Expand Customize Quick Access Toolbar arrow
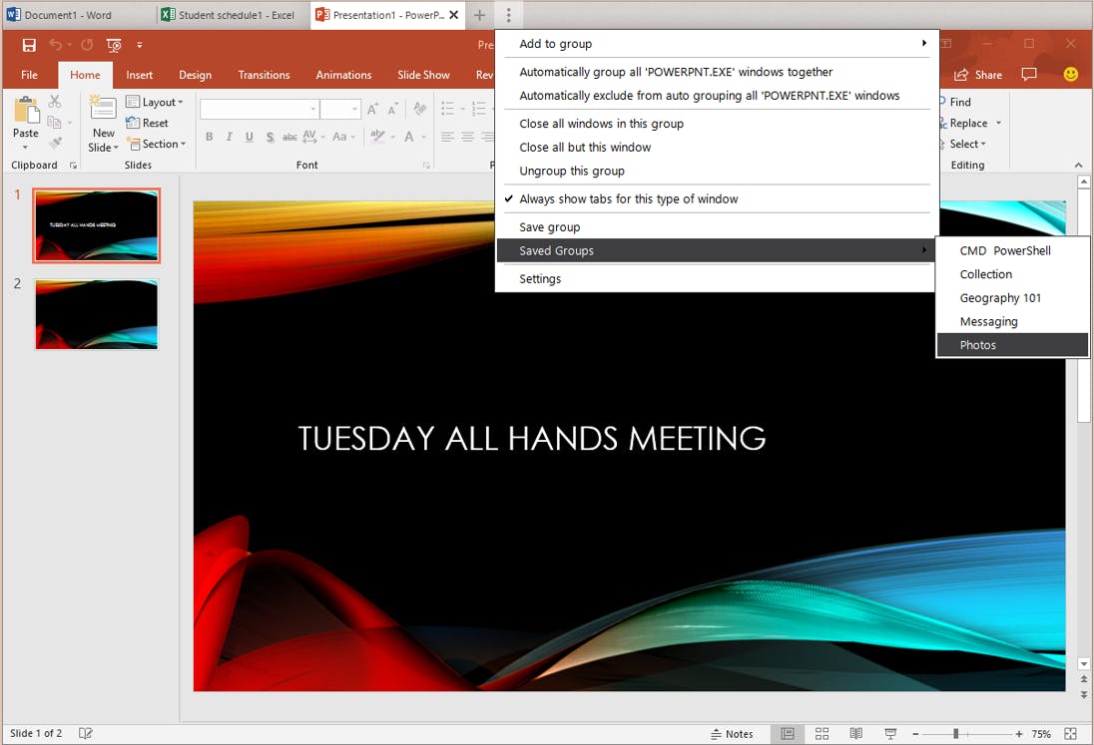1094x745 pixels. pyautogui.click(x=140, y=45)
